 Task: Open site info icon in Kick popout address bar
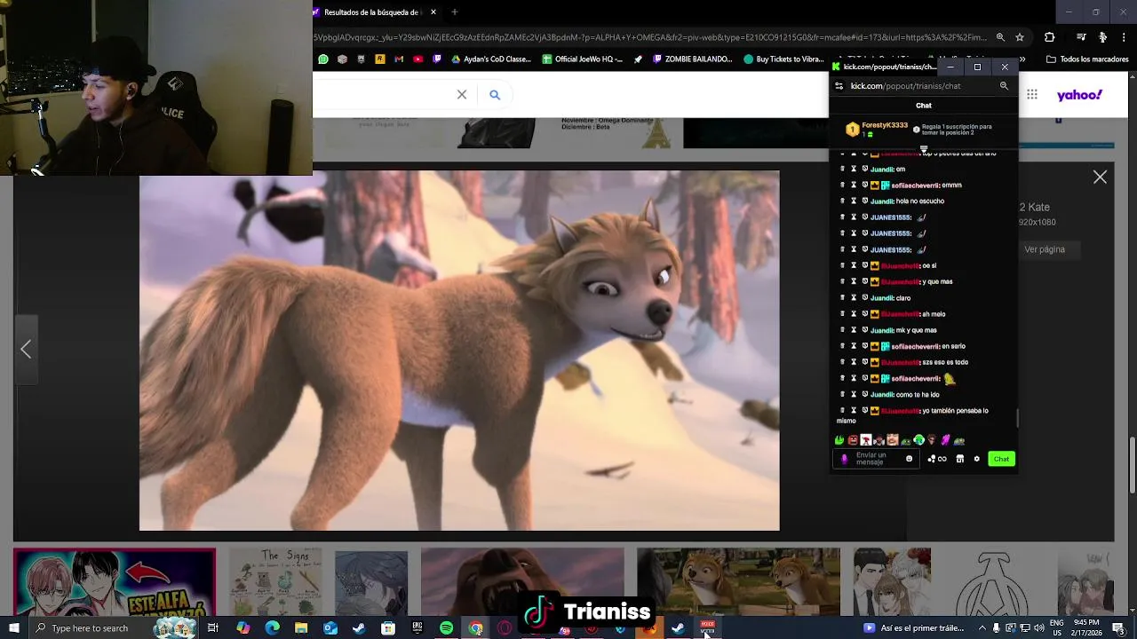(x=839, y=86)
